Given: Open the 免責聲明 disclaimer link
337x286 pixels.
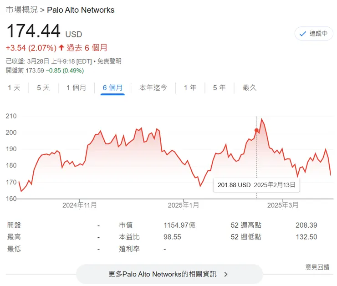Looking at the screenshot, I should (109, 61).
